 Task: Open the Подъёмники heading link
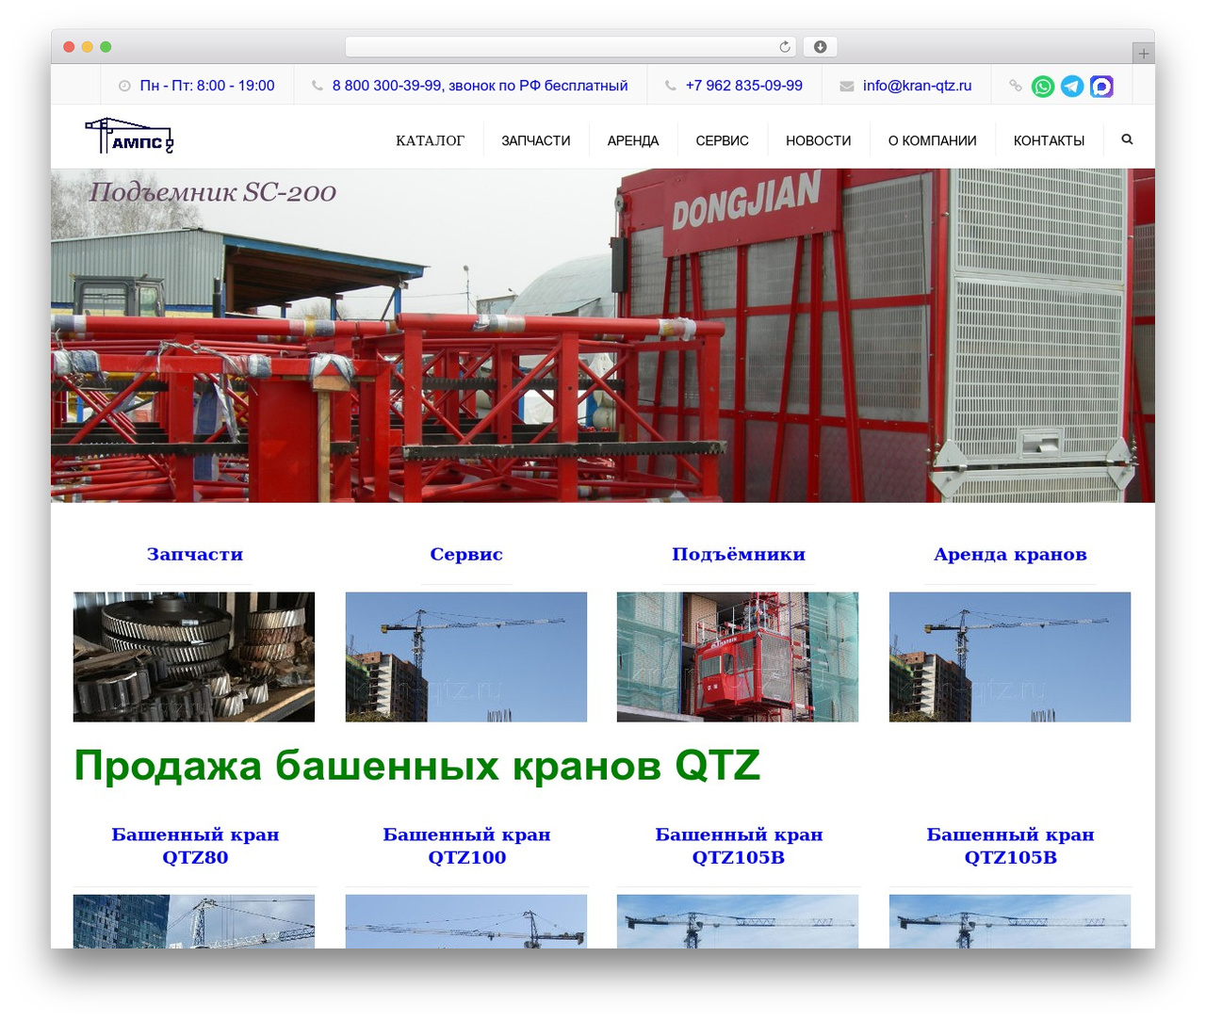(739, 554)
